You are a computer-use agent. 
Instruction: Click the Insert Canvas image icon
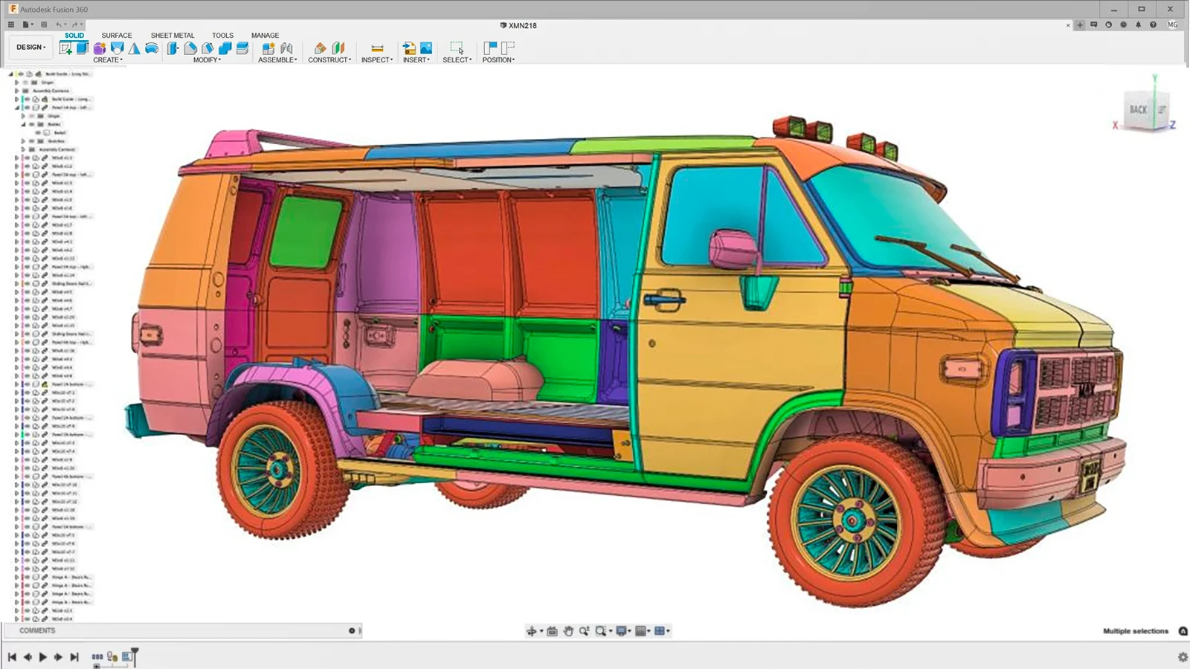coord(426,48)
